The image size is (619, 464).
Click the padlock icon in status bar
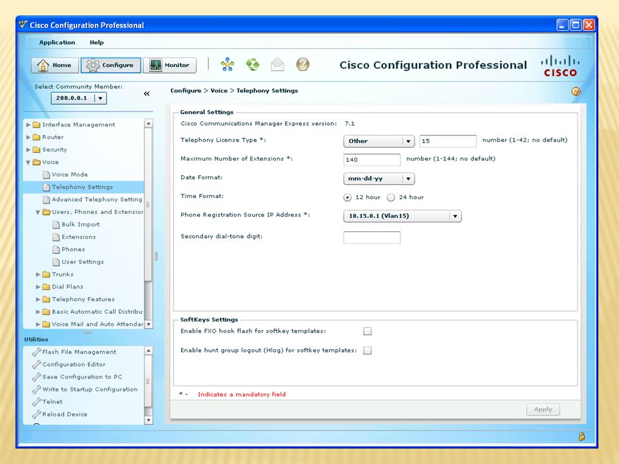tap(582, 436)
